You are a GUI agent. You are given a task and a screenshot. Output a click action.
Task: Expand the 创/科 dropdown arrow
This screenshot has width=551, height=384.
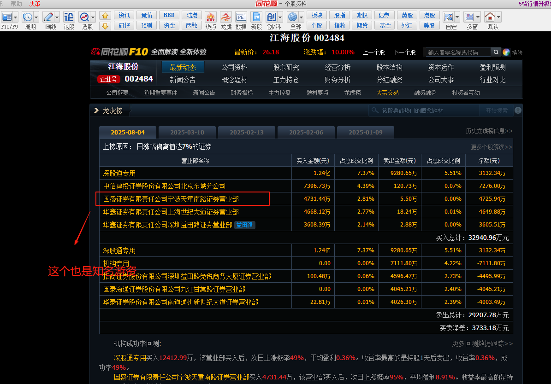tap(280, 17)
